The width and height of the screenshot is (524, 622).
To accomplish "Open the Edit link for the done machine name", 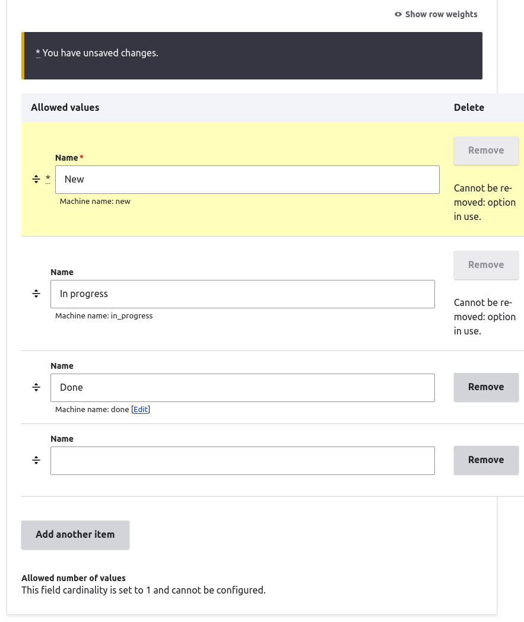I will click(140, 409).
